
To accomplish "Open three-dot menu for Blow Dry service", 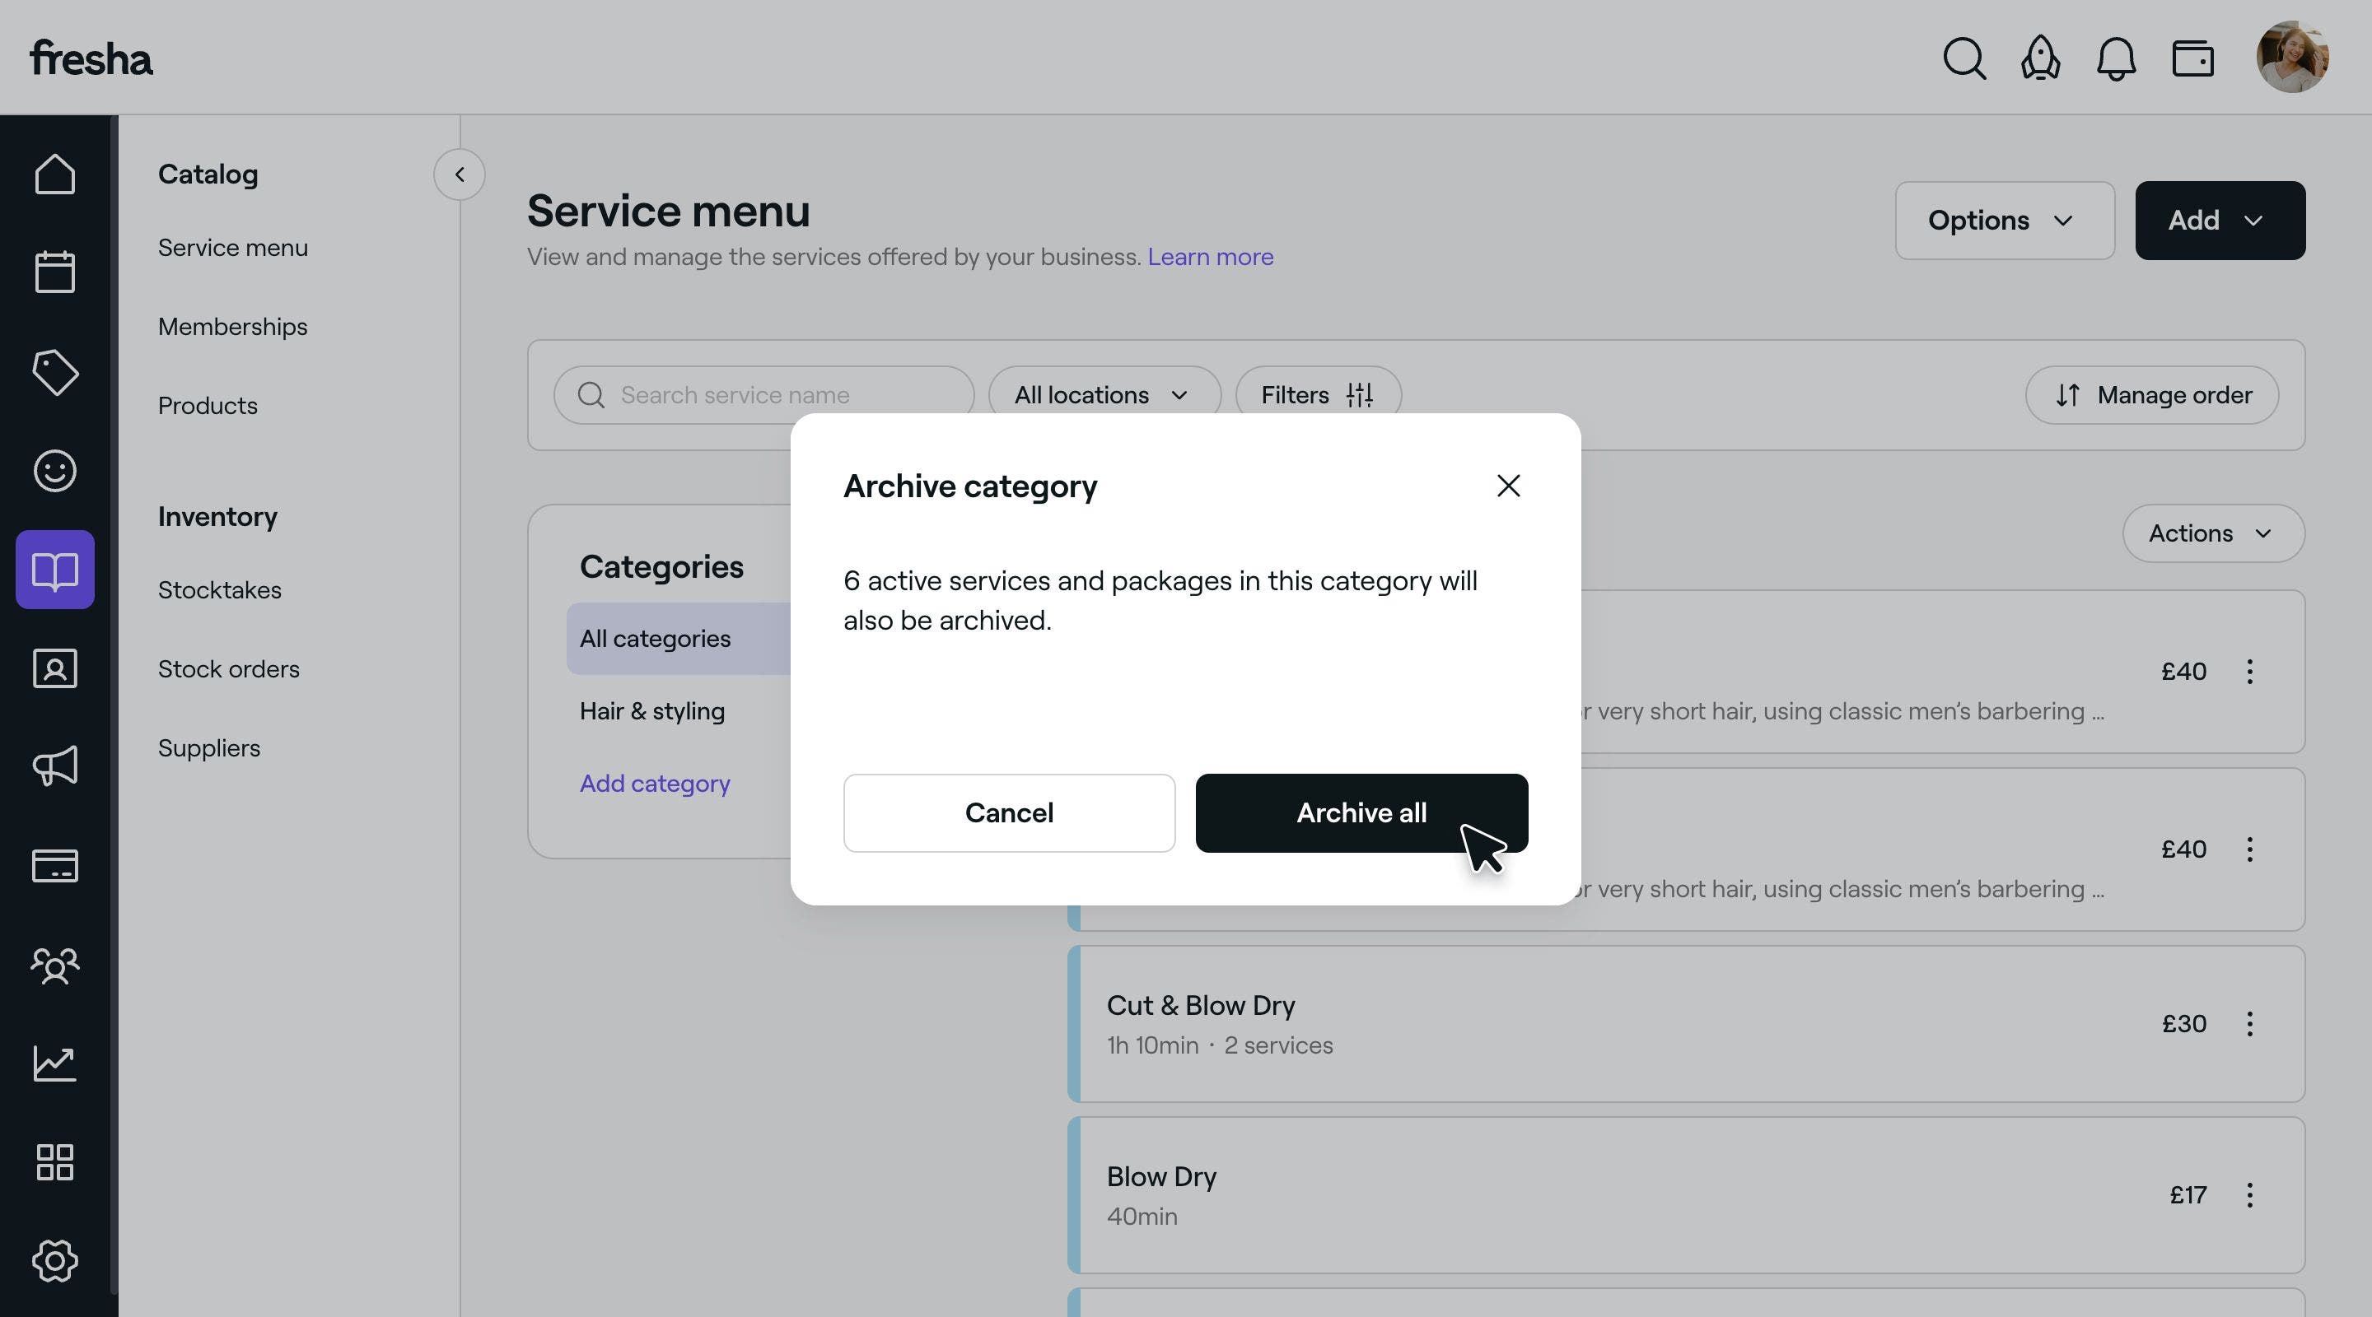I will point(2249,1194).
